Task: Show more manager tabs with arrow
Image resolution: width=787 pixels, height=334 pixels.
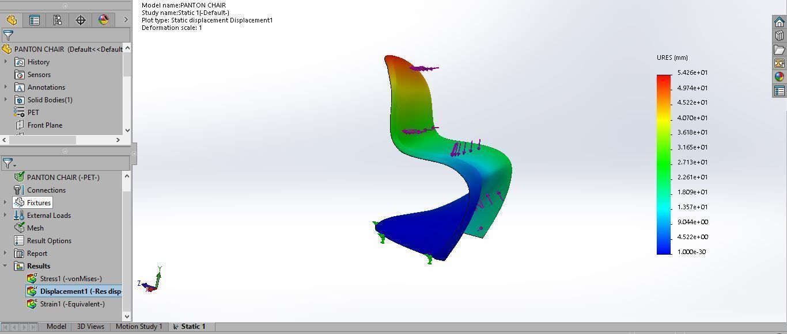Action: (126, 20)
